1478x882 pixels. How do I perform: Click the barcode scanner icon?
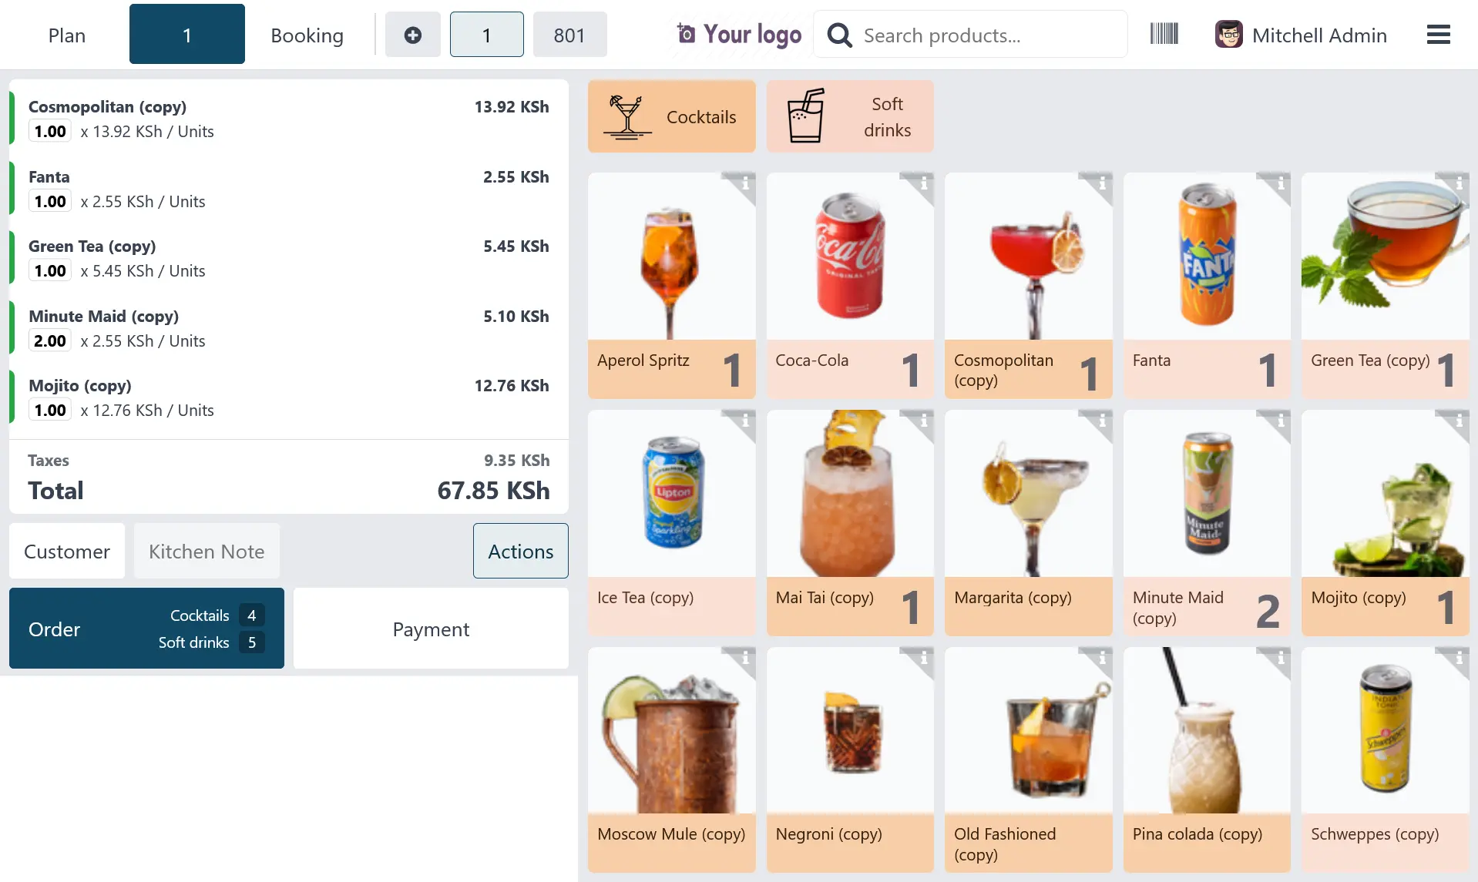[x=1164, y=35]
